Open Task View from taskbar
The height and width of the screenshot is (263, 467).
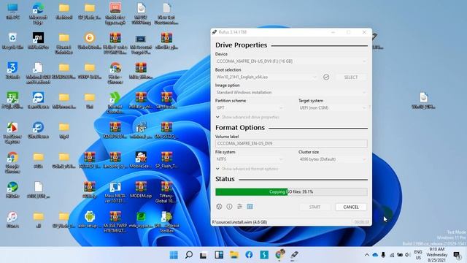[x=204, y=255]
